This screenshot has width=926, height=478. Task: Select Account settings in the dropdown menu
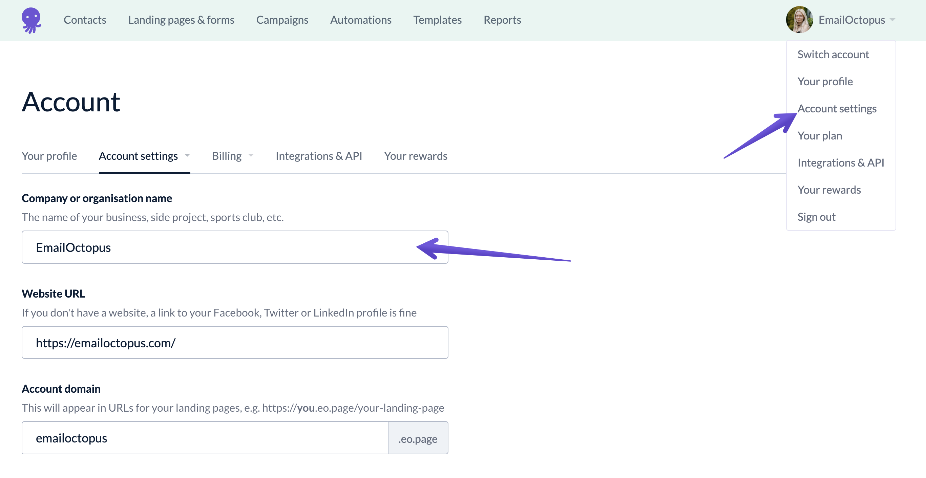click(x=837, y=109)
